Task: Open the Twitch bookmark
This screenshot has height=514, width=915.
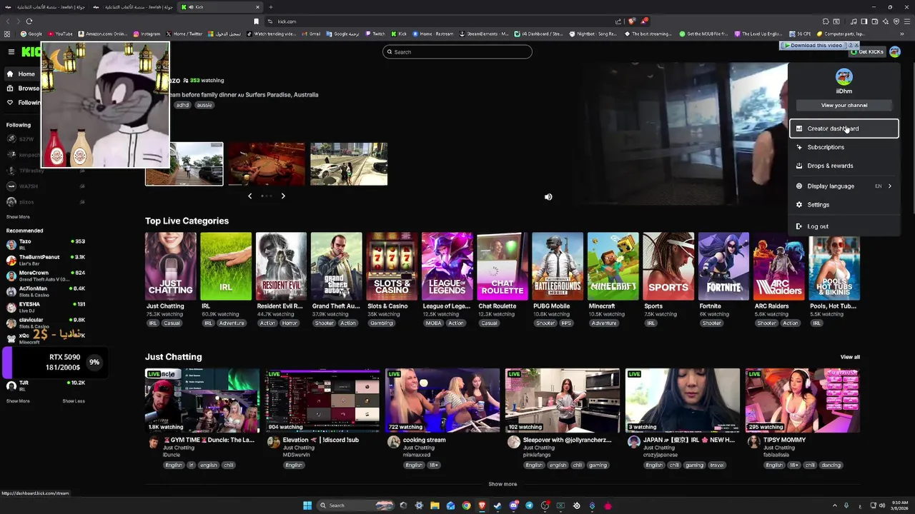Action: 375,34
